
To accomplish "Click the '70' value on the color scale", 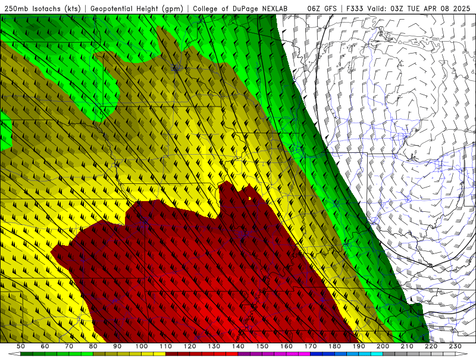I will pos(69,346).
